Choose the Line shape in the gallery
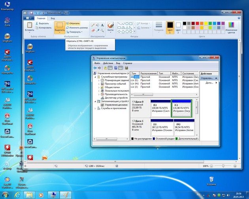This screenshot has height=199, width=249. click(119, 24)
